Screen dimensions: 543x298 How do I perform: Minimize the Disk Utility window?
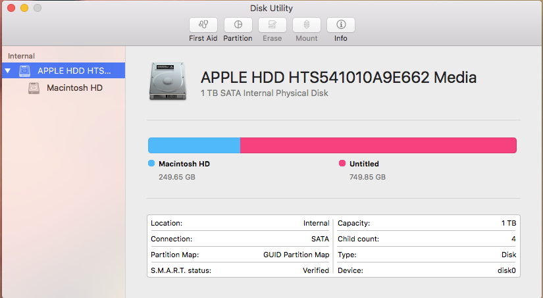pos(24,8)
